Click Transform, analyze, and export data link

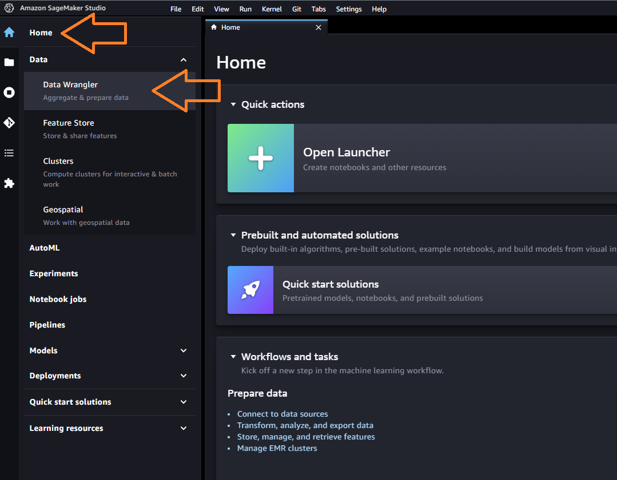tap(305, 425)
